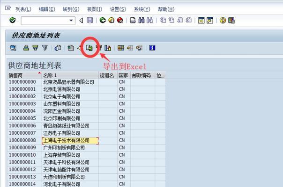
Task: Select 北京液晶显示器有限公司 cell
Action: pos(70,82)
